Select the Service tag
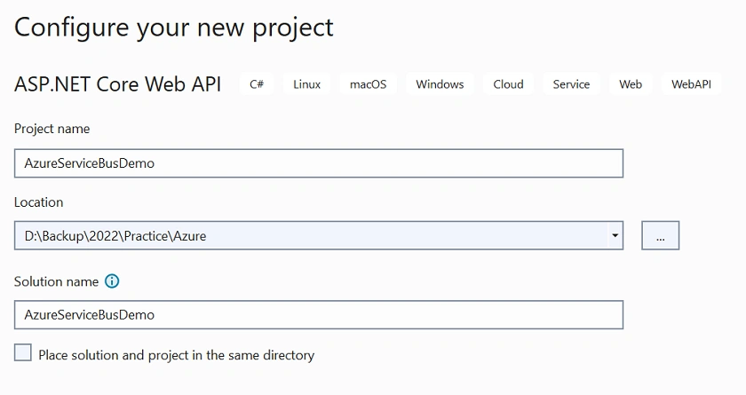The image size is (746, 395). pos(571,84)
